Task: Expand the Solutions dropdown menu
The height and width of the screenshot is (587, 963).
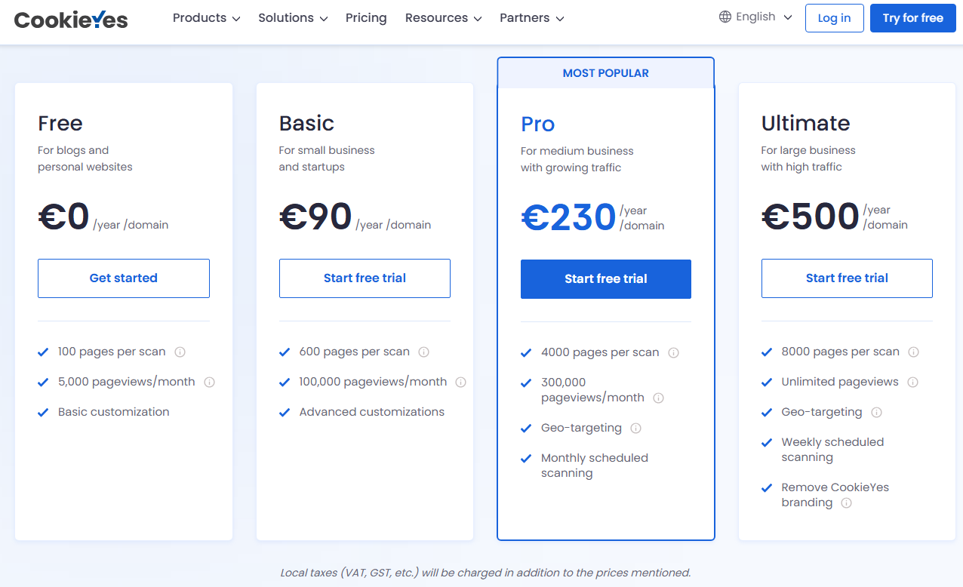Action: [x=293, y=18]
